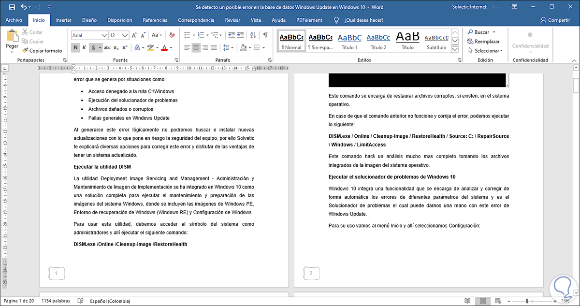Screen dimensions: 580x306
Task: Switch to the Insertar tab
Action: pos(63,20)
